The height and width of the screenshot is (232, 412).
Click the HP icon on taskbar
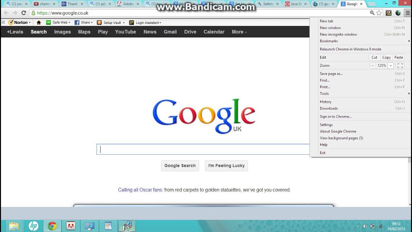[33, 226]
